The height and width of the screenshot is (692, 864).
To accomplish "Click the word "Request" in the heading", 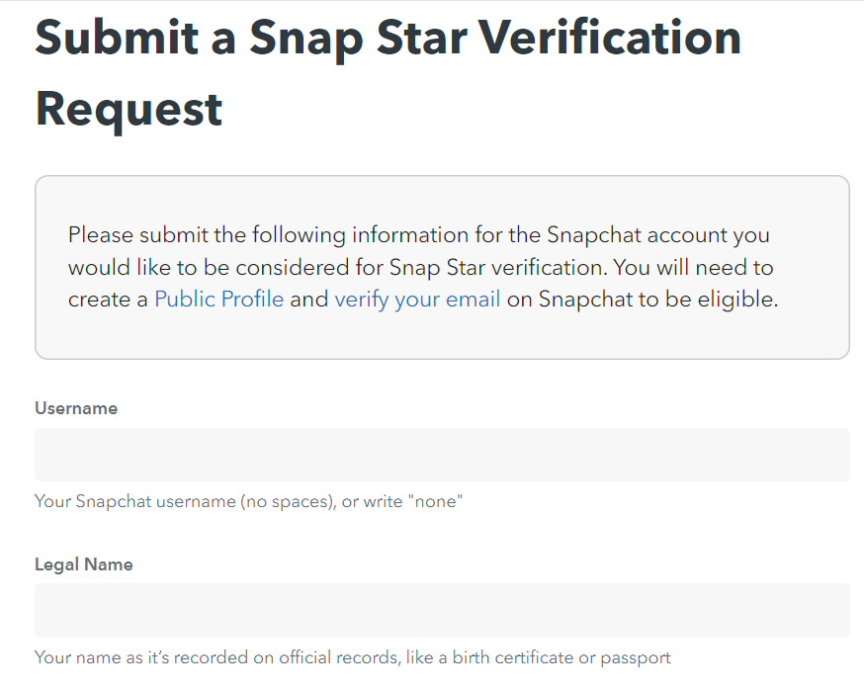I will point(129,107).
